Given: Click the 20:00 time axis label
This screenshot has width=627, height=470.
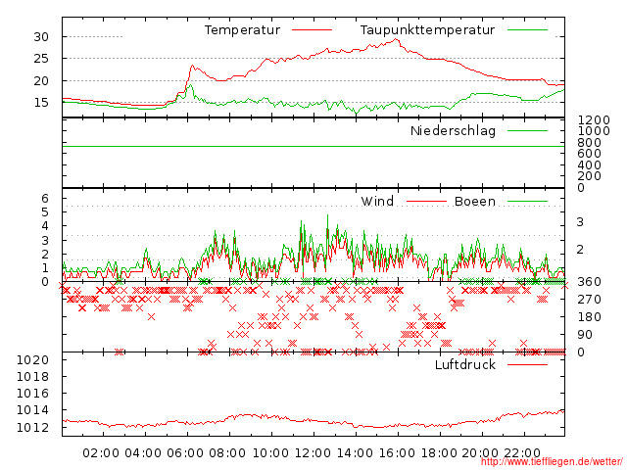Looking at the screenshot, I should point(480,453).
